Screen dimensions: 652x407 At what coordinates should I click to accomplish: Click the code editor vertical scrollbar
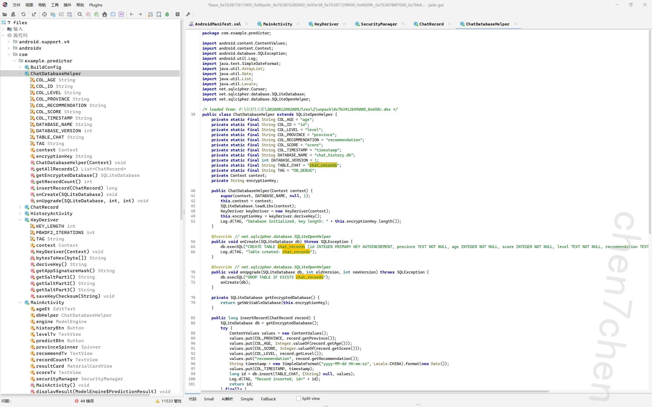coord(650,132)
